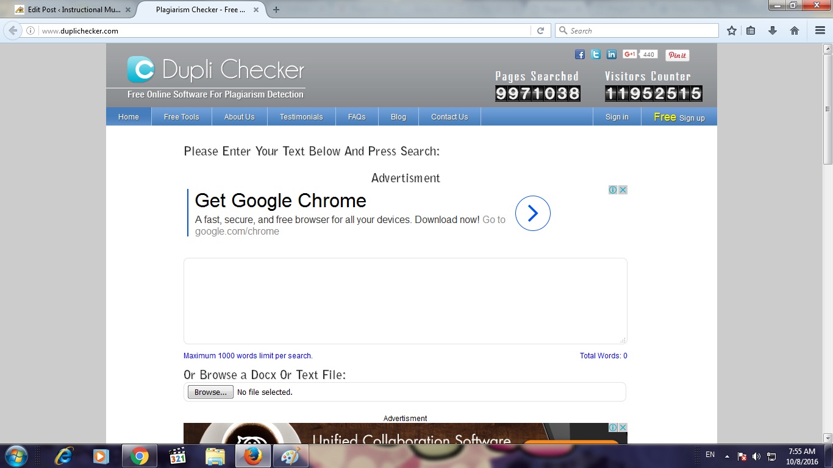Open the Firefox downloads arrow
Image resolution: width=833 pixels, height=468 pixels.
click(773, 30)
